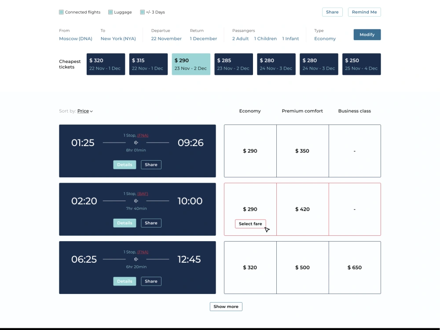Click the Business class column header
The height and width of the screenshot is (330, 440).
pos(354,111)
